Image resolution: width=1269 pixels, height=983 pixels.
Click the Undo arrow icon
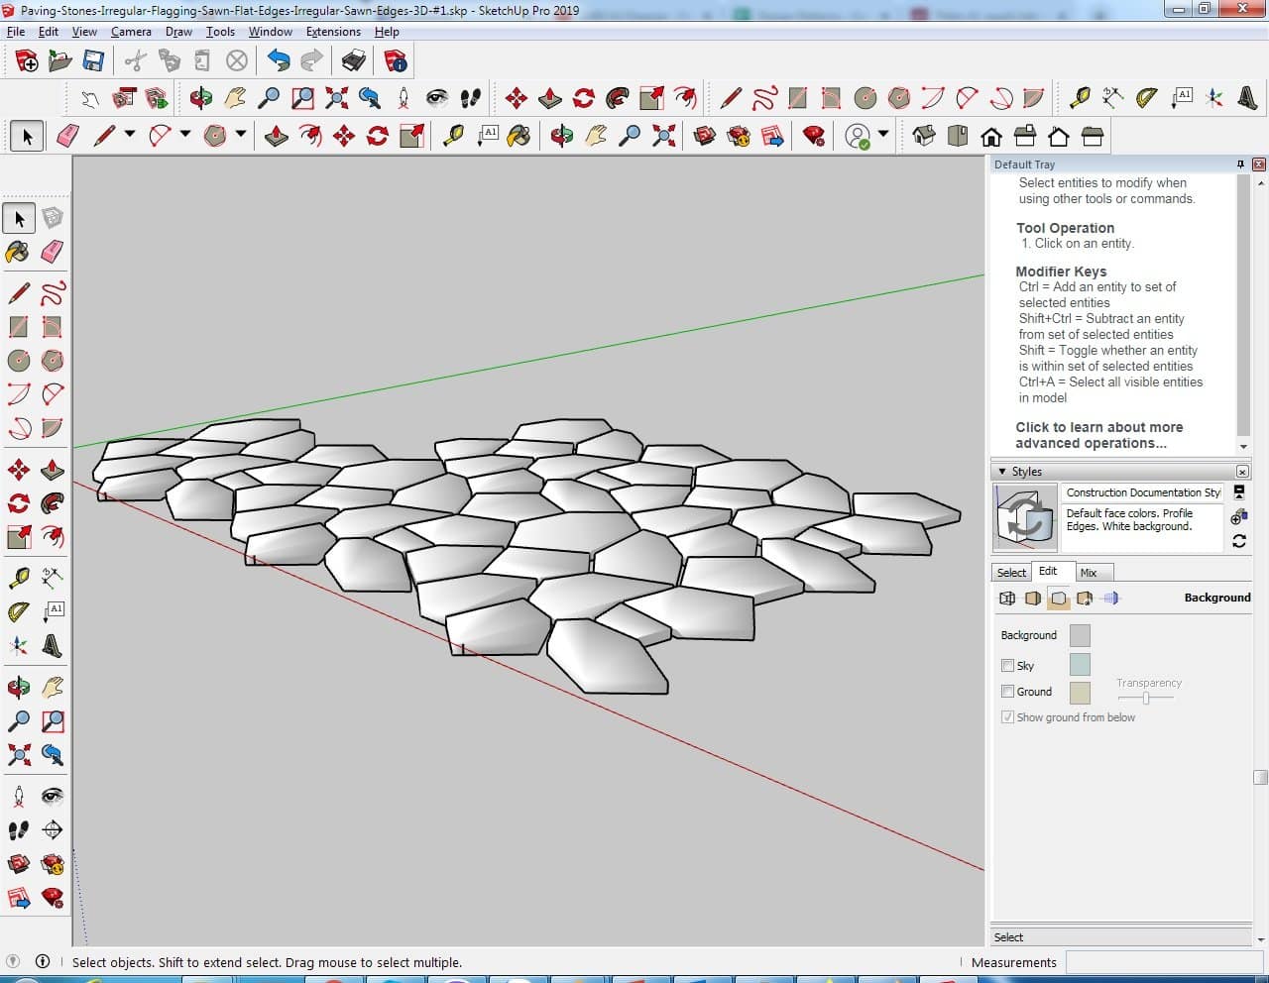(279, 61)
